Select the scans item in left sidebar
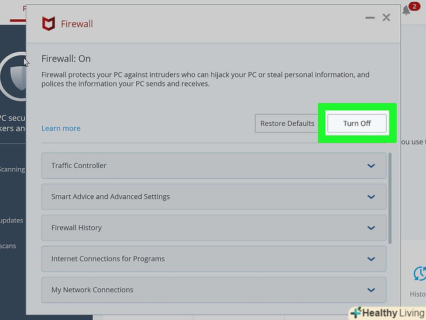This screenshot has width=426, height=320. click(8, 246)
